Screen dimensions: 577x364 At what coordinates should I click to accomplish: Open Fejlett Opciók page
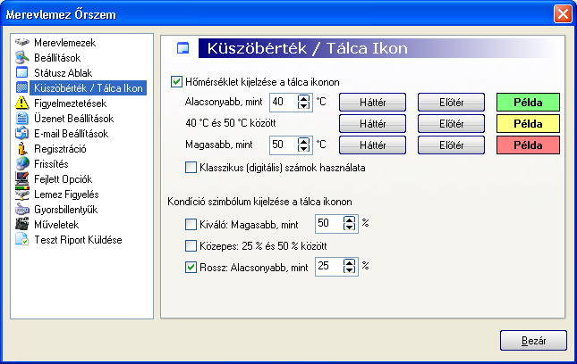click(x=63, y=179)
